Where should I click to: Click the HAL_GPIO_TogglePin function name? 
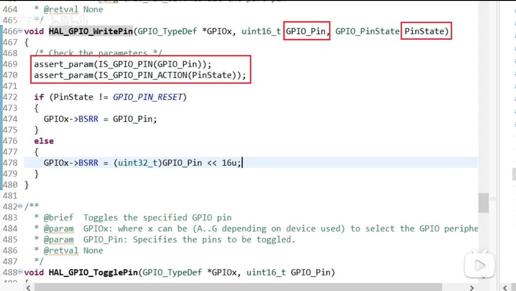click(x=93, y=272)
